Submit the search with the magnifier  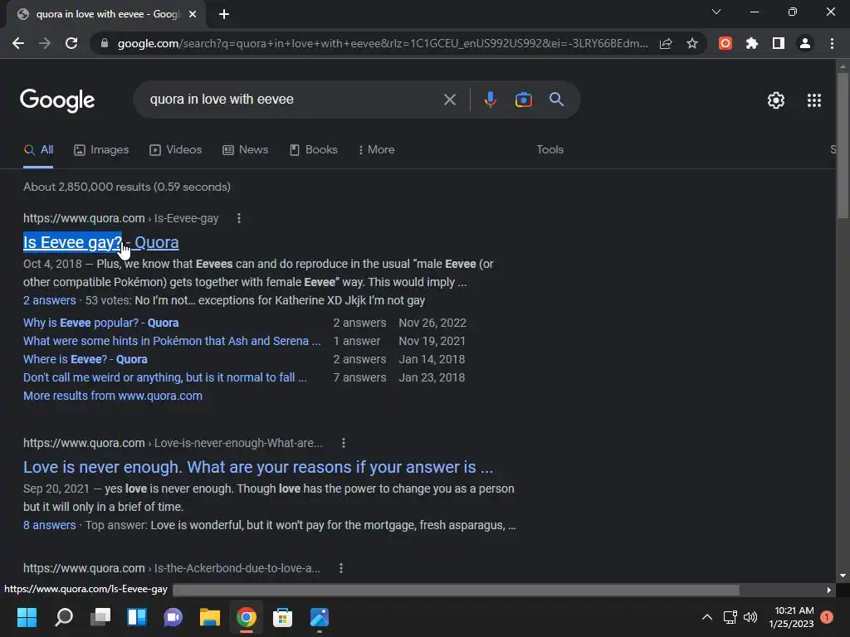pyautogui.click(x=556, y=100)
